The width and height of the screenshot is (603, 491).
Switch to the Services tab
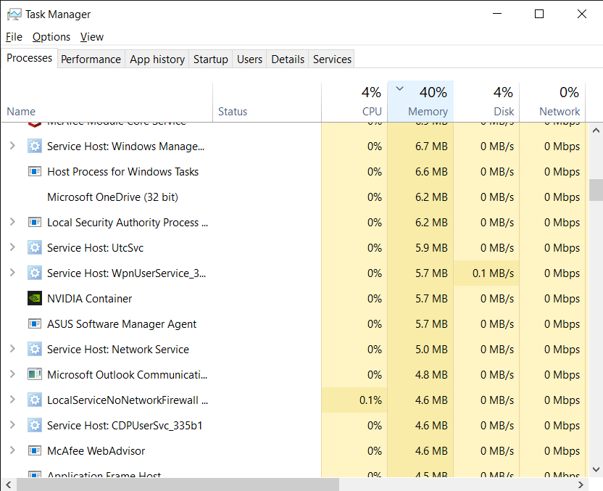pyautogui.click(x=331, y=59)
